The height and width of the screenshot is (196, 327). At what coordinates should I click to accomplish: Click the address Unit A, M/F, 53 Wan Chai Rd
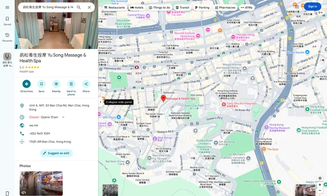coord(56,107)
